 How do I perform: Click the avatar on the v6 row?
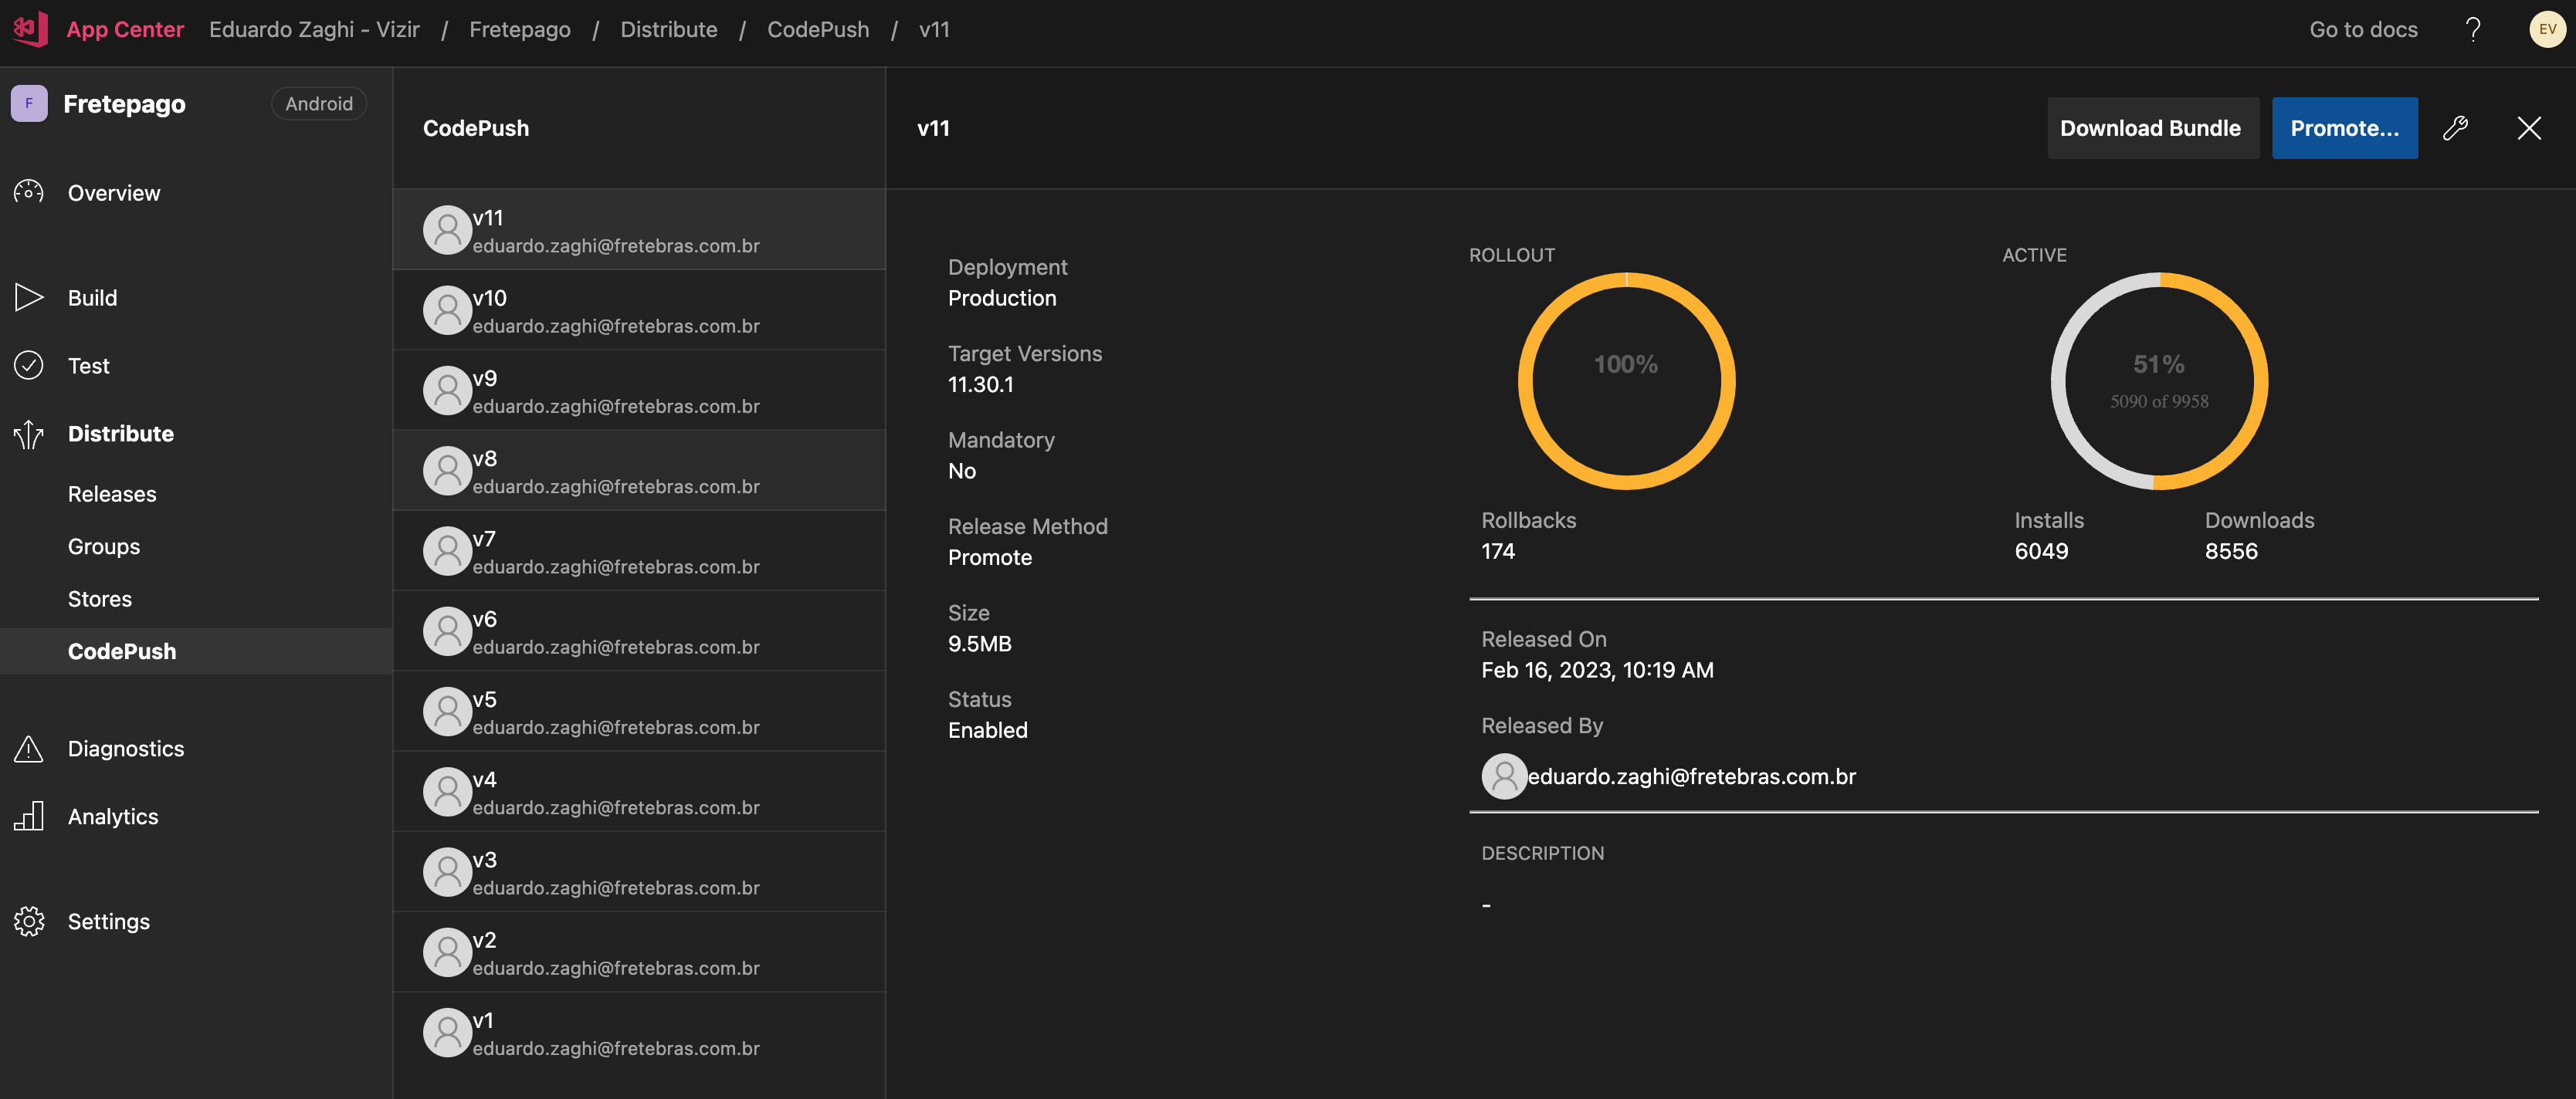[447, 631]
